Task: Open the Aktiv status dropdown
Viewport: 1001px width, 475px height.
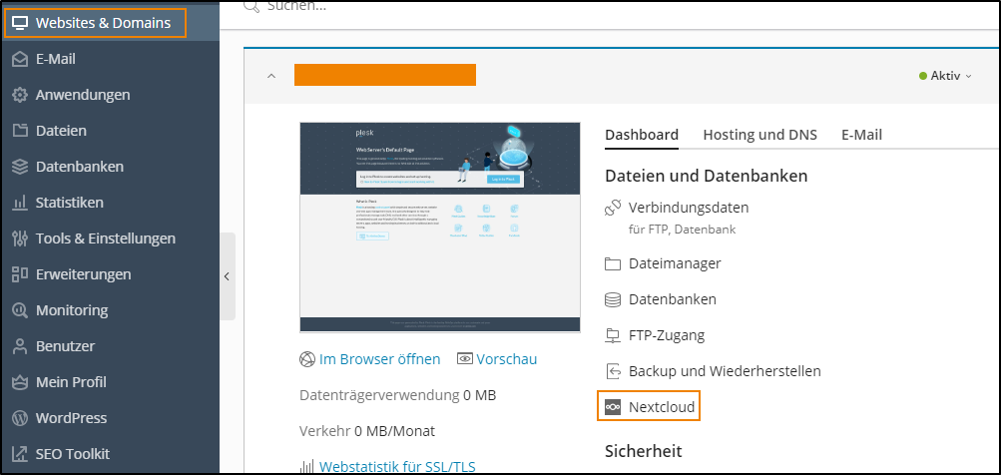Action: point(945,75)
